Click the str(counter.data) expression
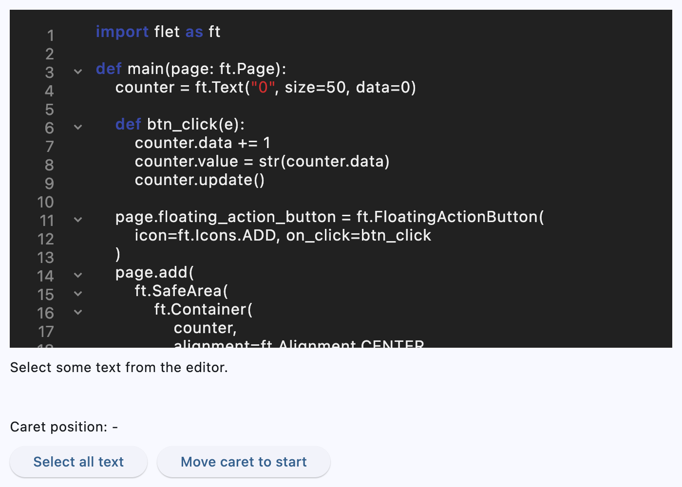 tap(324, 161)
